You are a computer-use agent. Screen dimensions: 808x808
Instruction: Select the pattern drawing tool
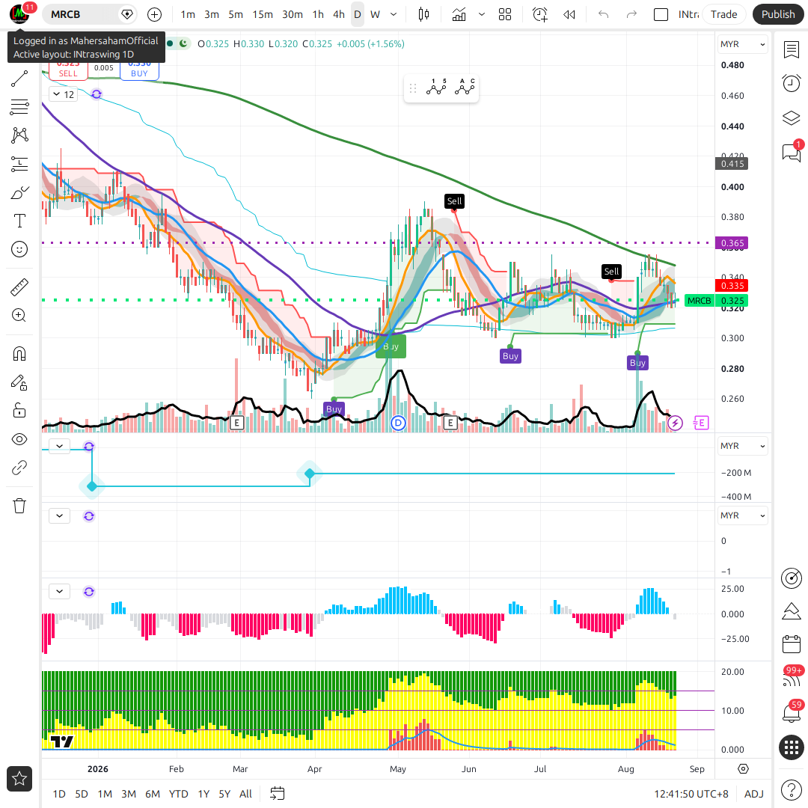tap(19, 135)
